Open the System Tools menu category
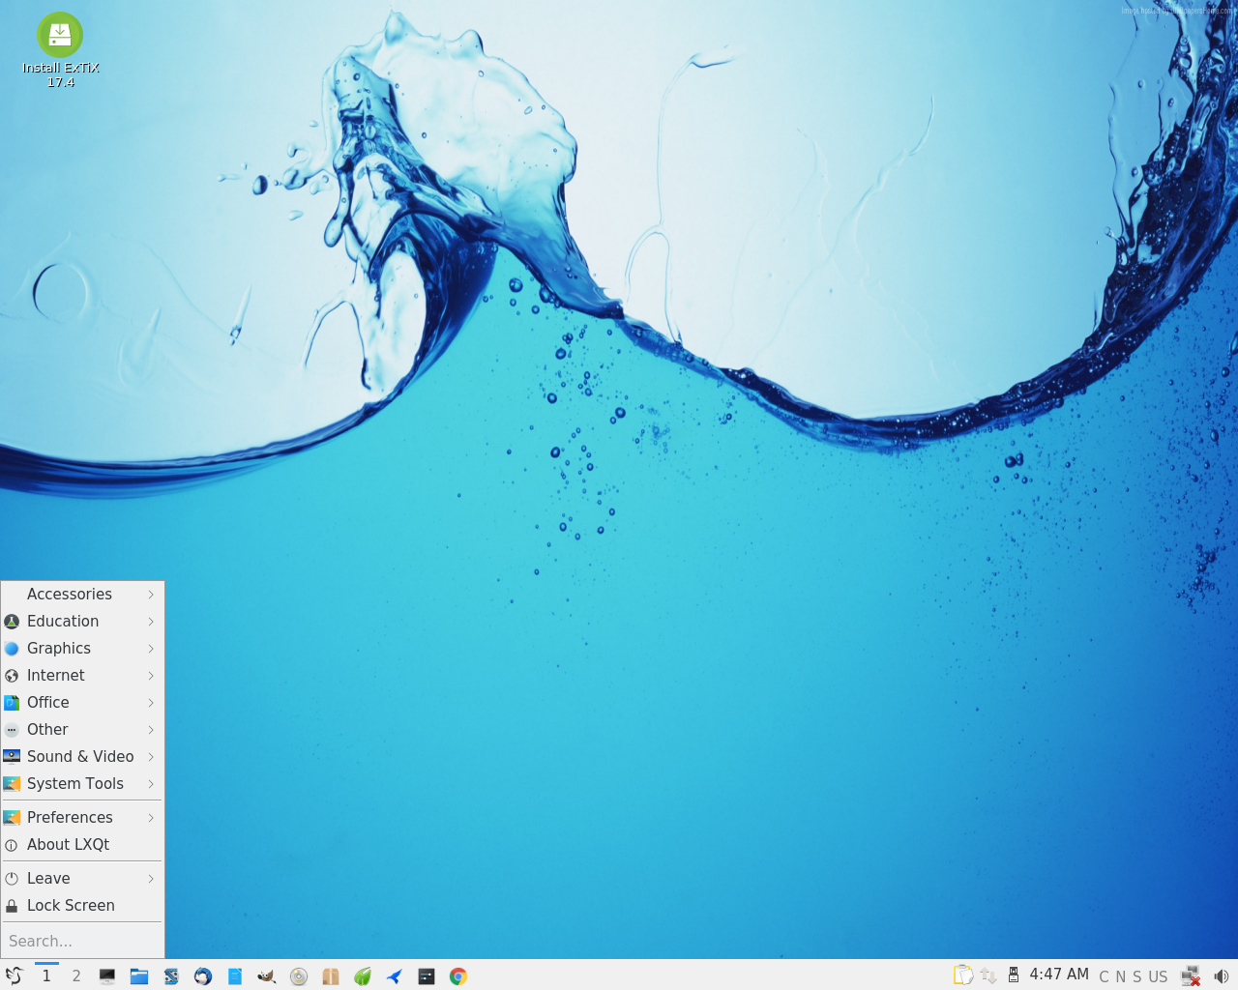The width and height of the screenshot is (1238, 990). pyautogui.click(x=82, y=784)
